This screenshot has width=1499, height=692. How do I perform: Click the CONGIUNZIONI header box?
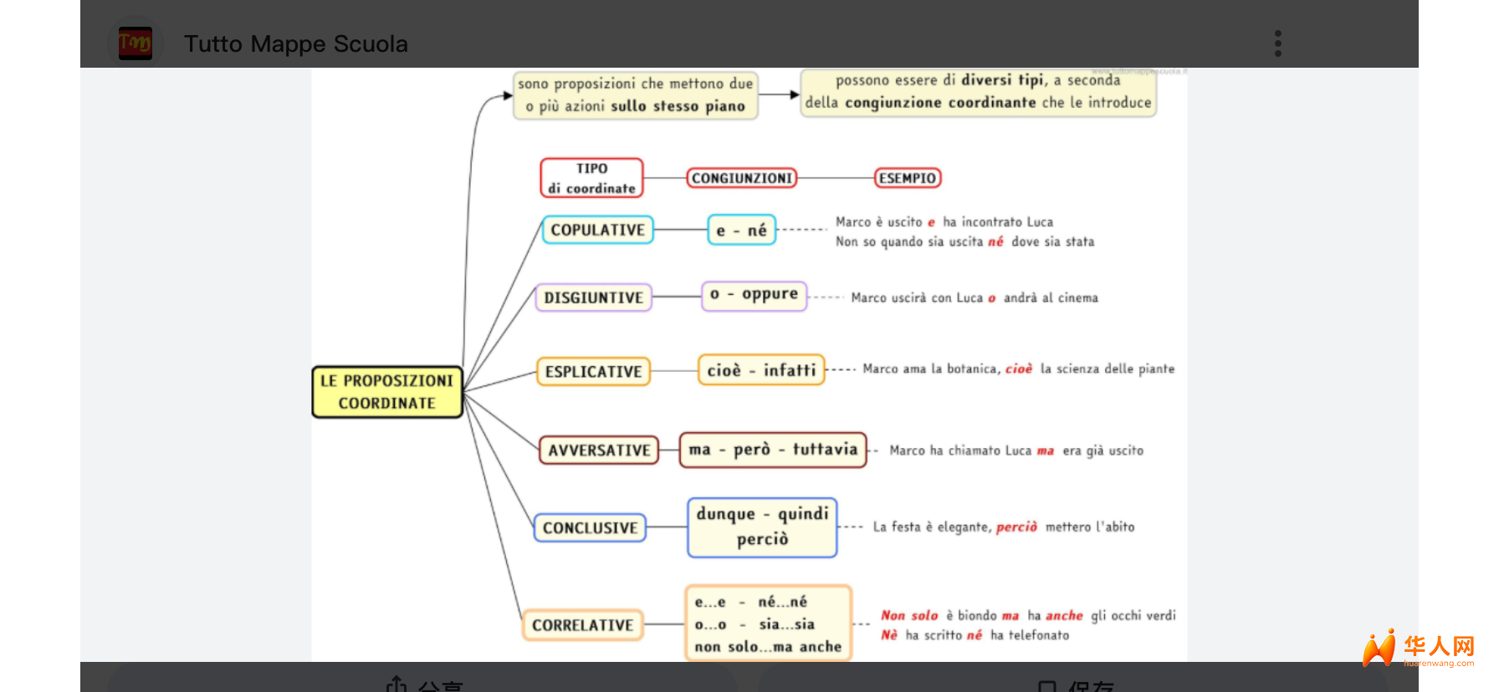point(741,178)
